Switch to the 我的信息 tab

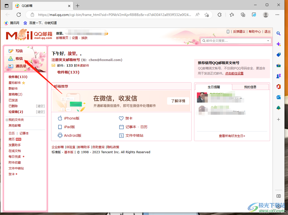tap(250, 87)
